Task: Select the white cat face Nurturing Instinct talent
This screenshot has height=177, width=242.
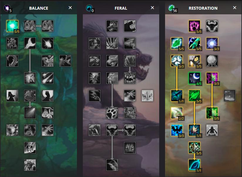Action: (147, 95)
